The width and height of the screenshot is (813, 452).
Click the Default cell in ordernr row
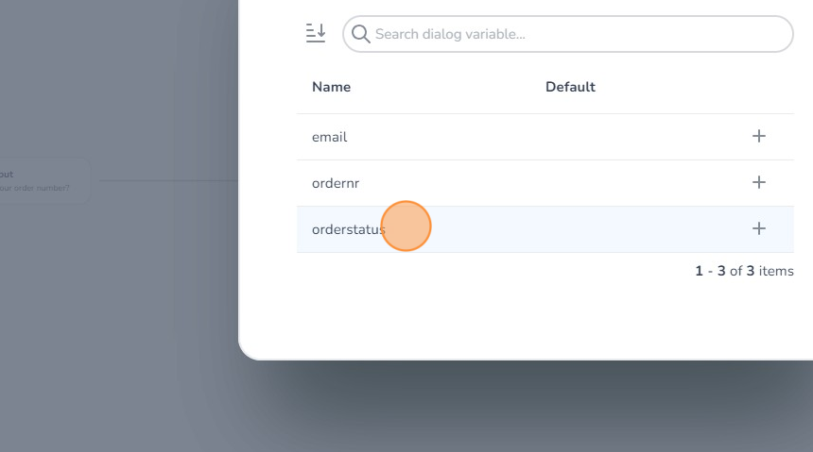click(605, 183)
